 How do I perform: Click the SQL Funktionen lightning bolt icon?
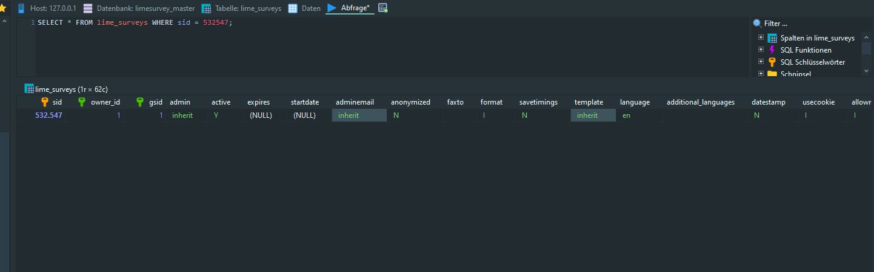tap(772, 50)
